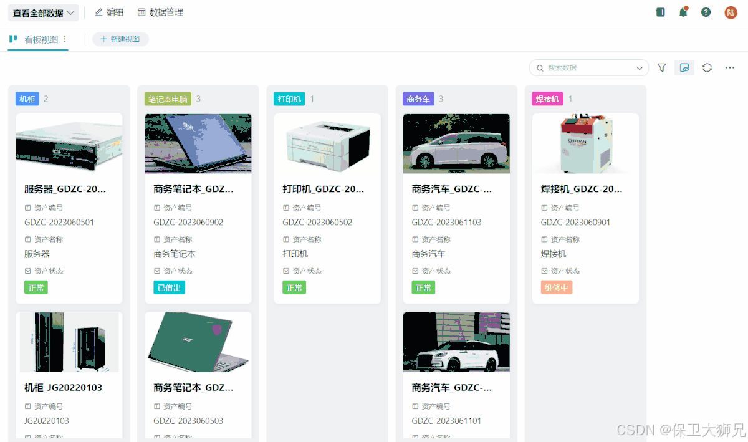
Task: Click the 新建视图 button
Action: tap(120, 39)
